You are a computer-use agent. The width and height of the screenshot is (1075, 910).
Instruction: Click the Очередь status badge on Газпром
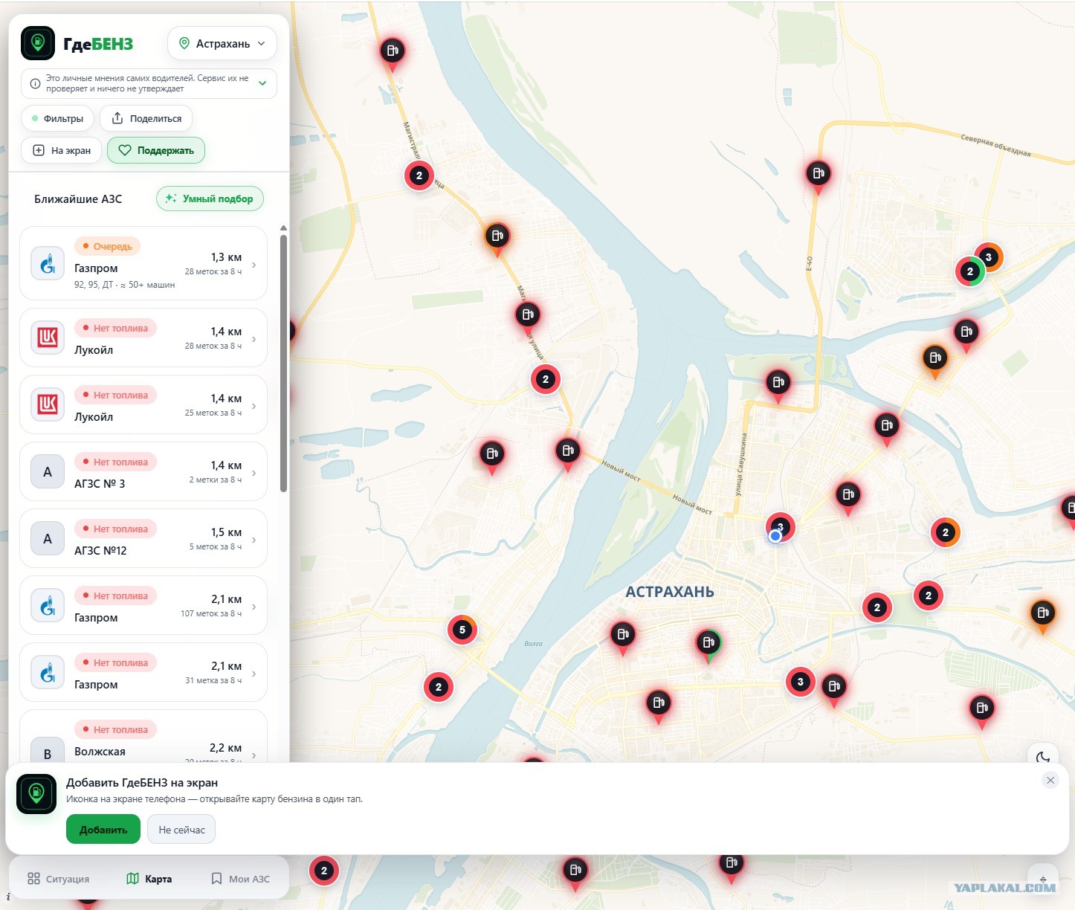(107, 246)
